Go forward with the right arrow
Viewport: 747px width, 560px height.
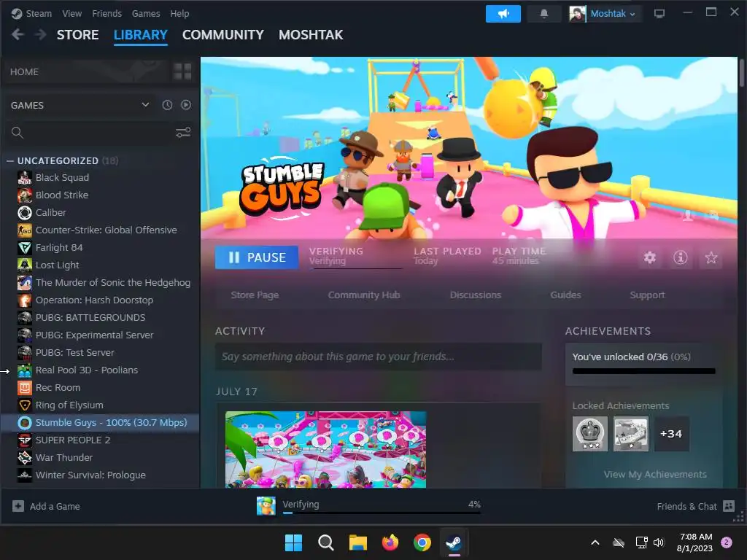click(x=41, y=35)
